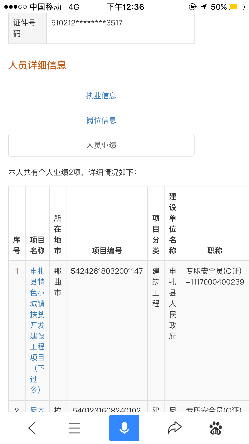The height and width of the screenshot is (444, 249).
Task: Tap the 那曲市 city cell
Action: click(x=58, y=282)
